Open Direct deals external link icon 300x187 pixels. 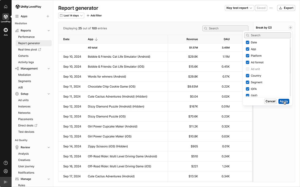click(36, 125)
